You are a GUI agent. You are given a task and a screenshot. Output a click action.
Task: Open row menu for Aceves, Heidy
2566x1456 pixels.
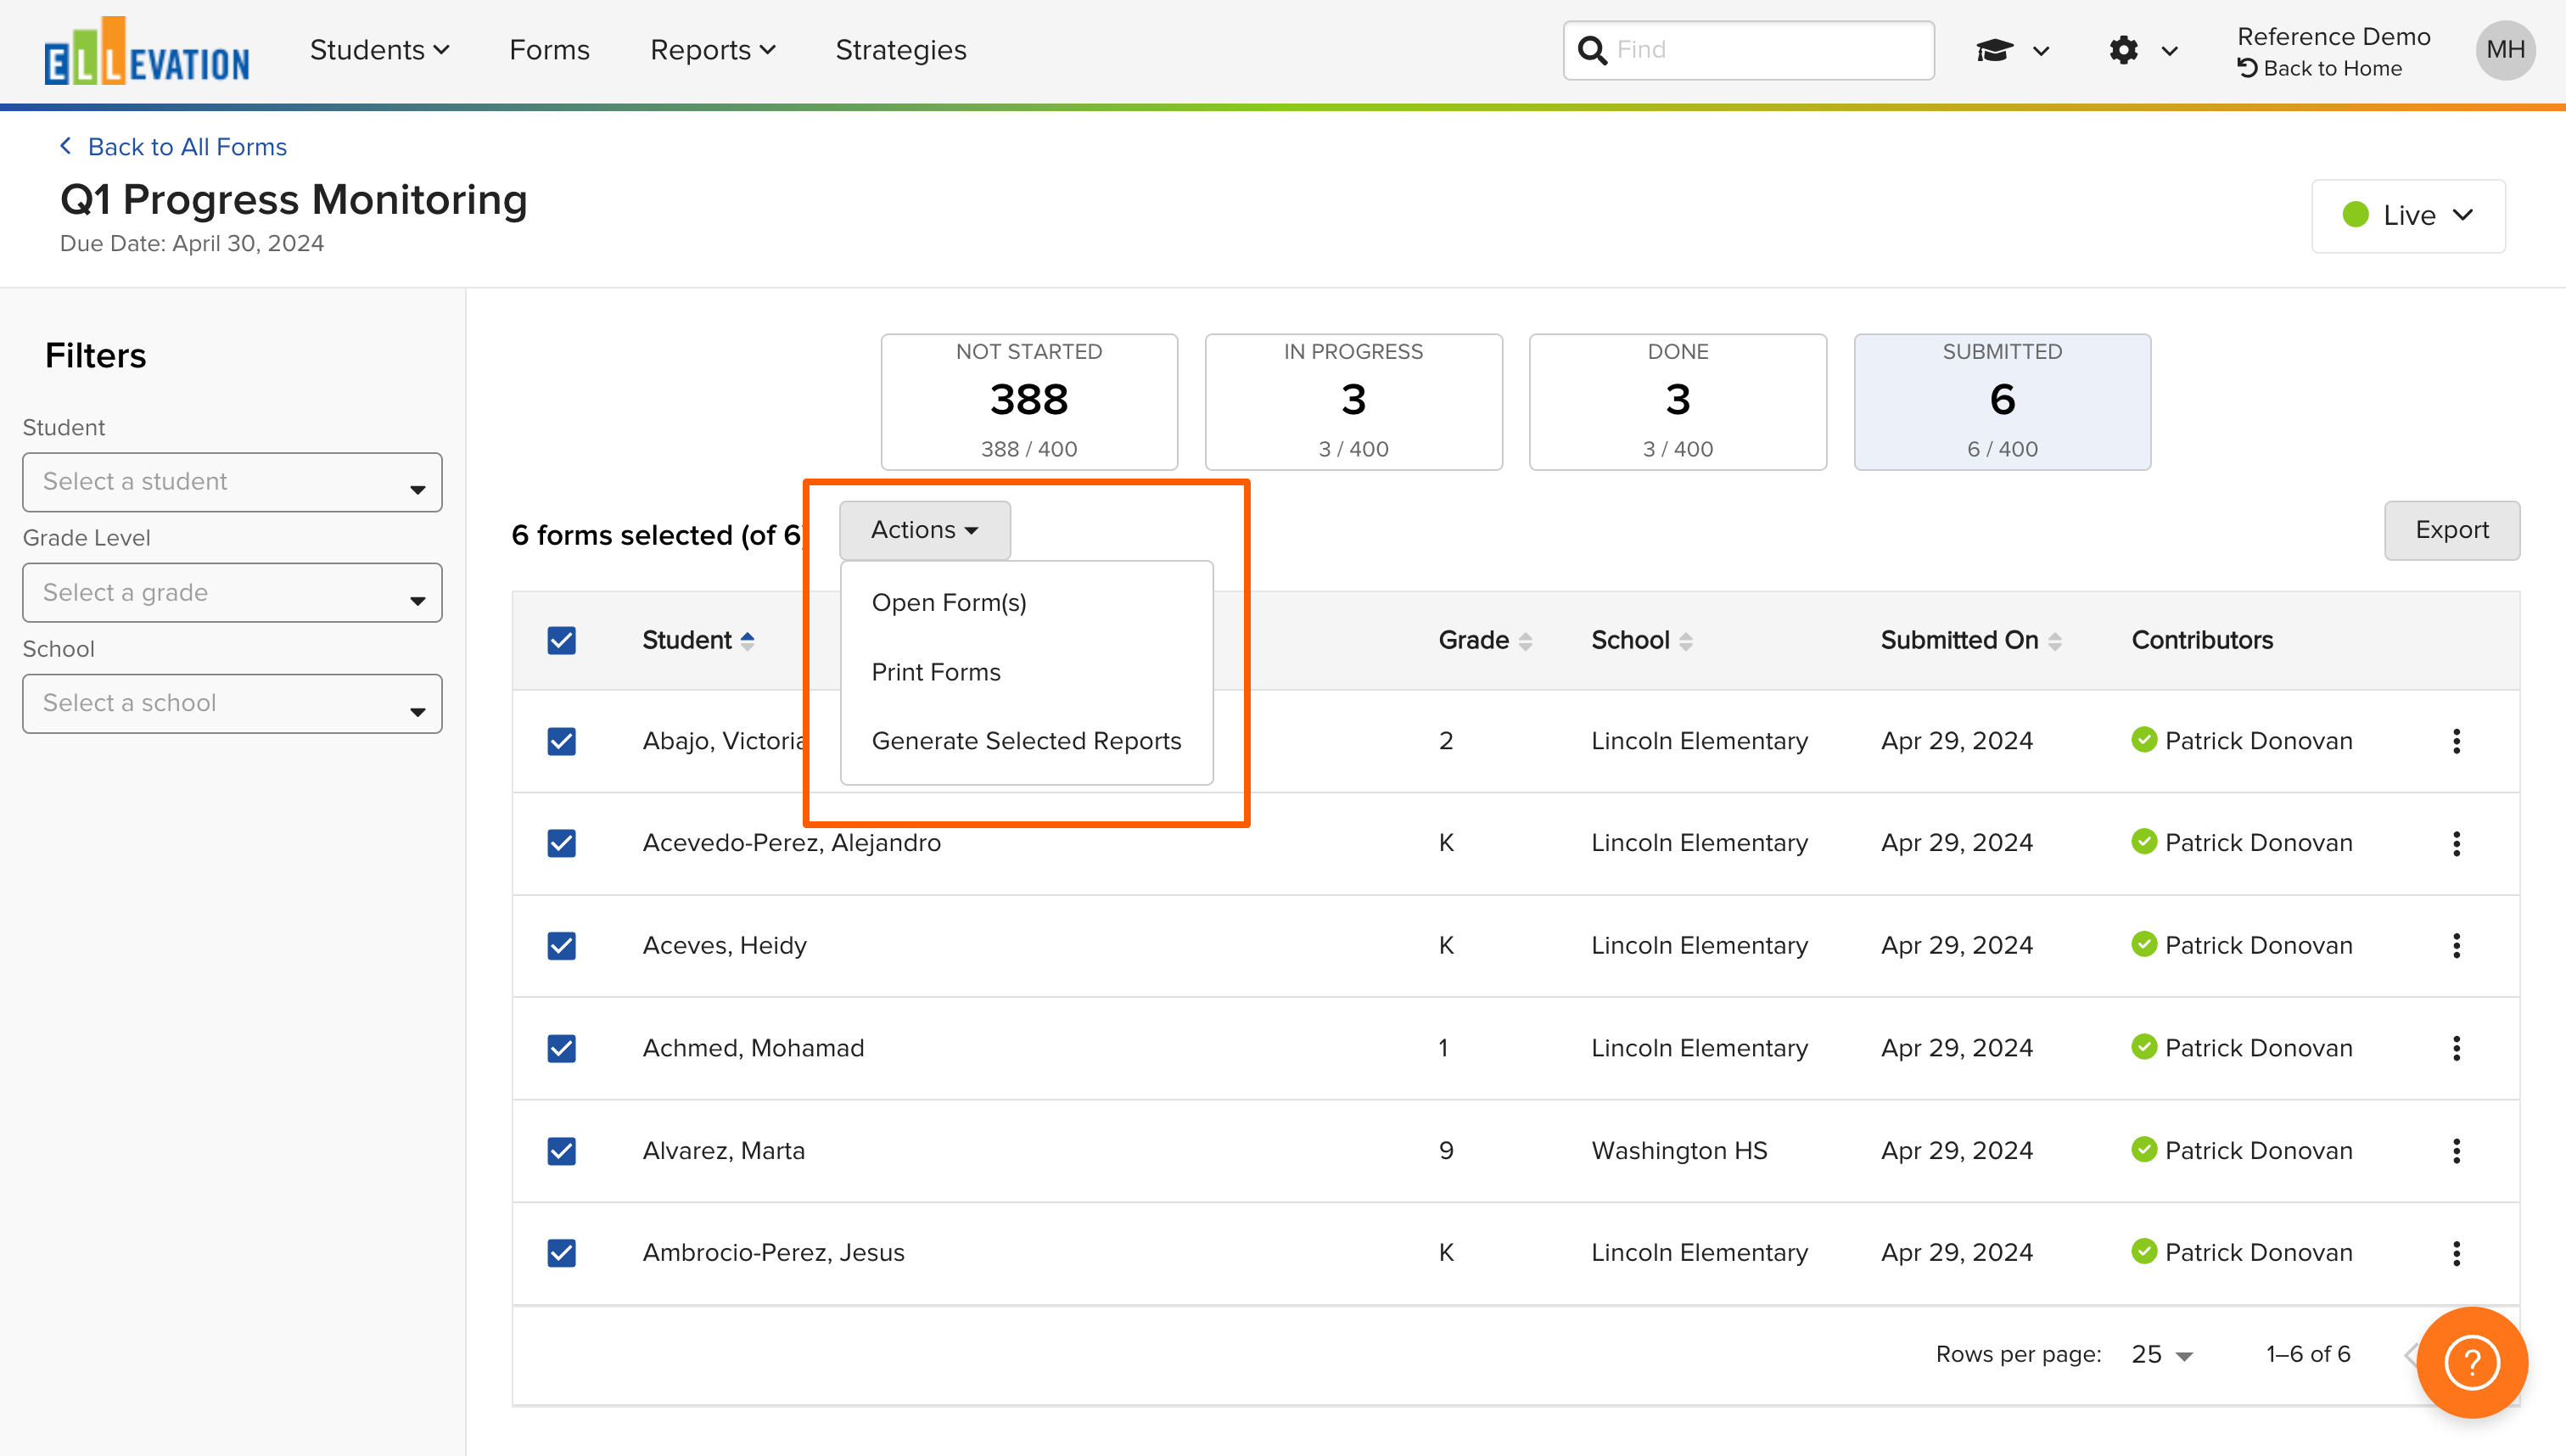click(2456, 945)
